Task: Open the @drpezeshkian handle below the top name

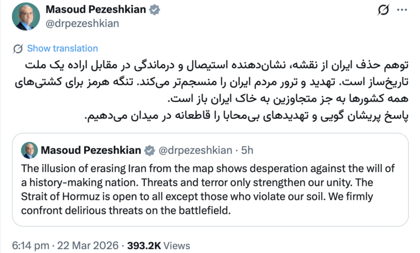Action: [82, 23]
